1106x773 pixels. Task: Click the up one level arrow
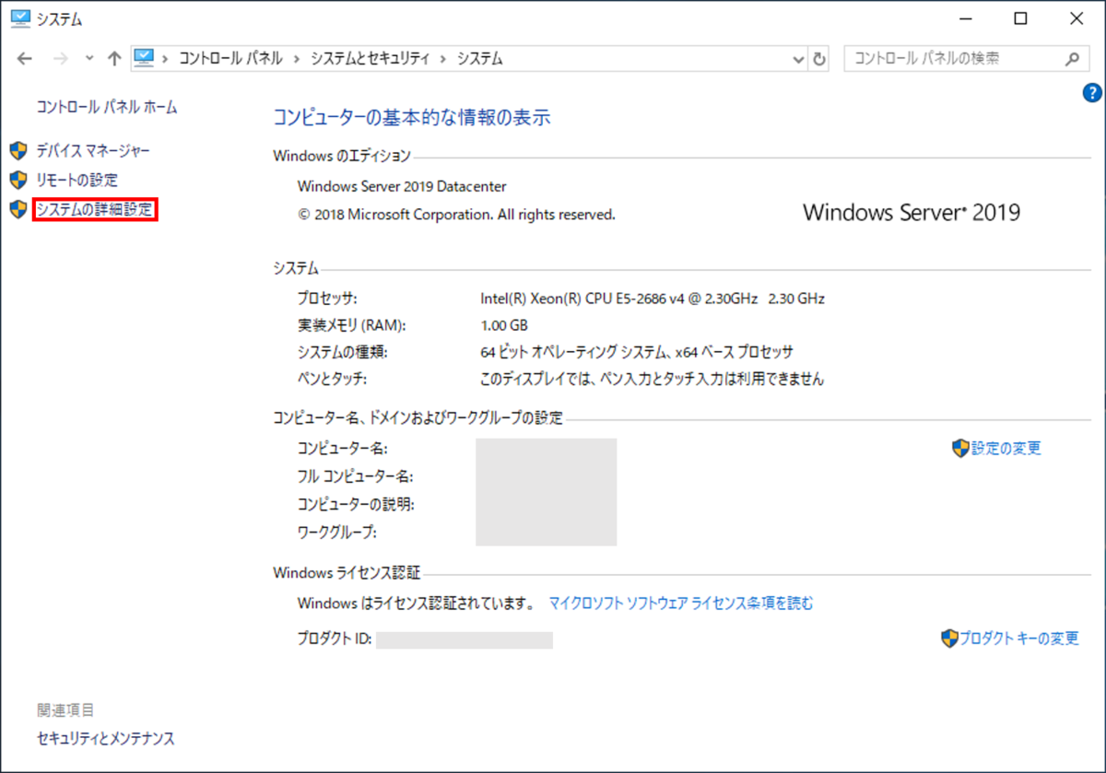(113, 57)
